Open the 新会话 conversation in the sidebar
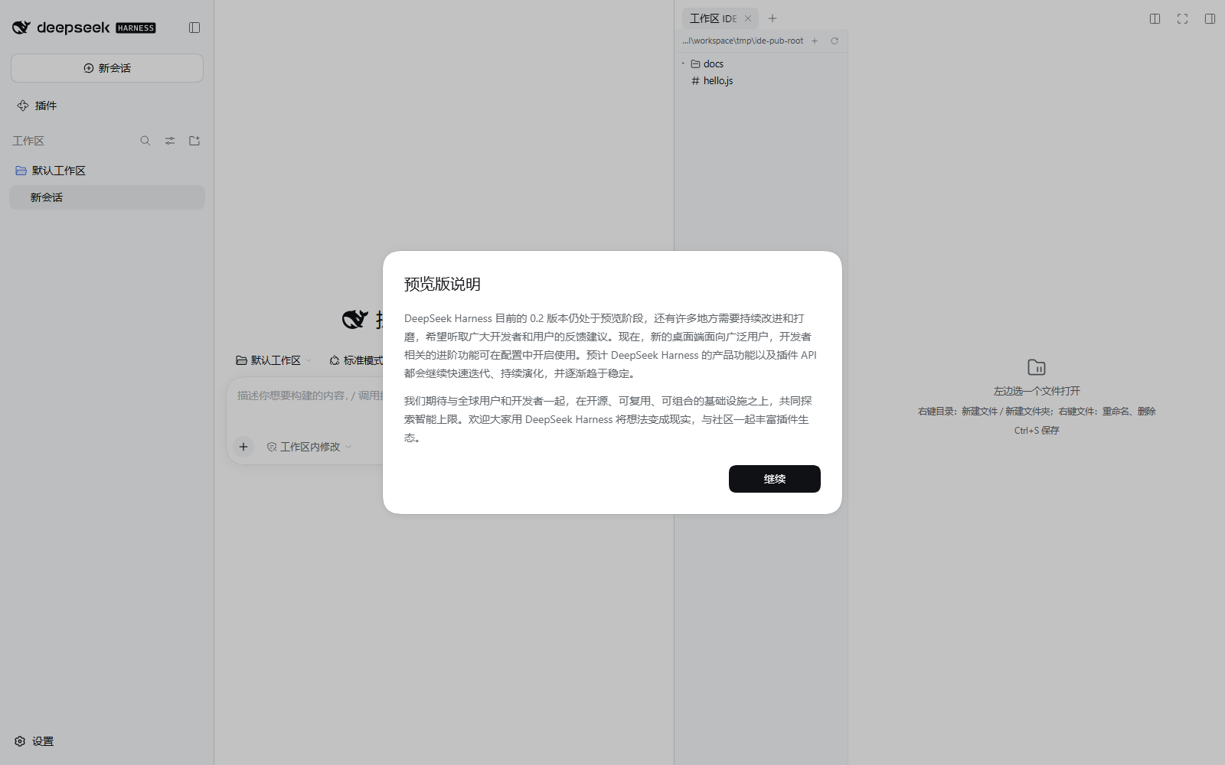The width and height of the screenshot is (1225, 765). click(107, 197)
